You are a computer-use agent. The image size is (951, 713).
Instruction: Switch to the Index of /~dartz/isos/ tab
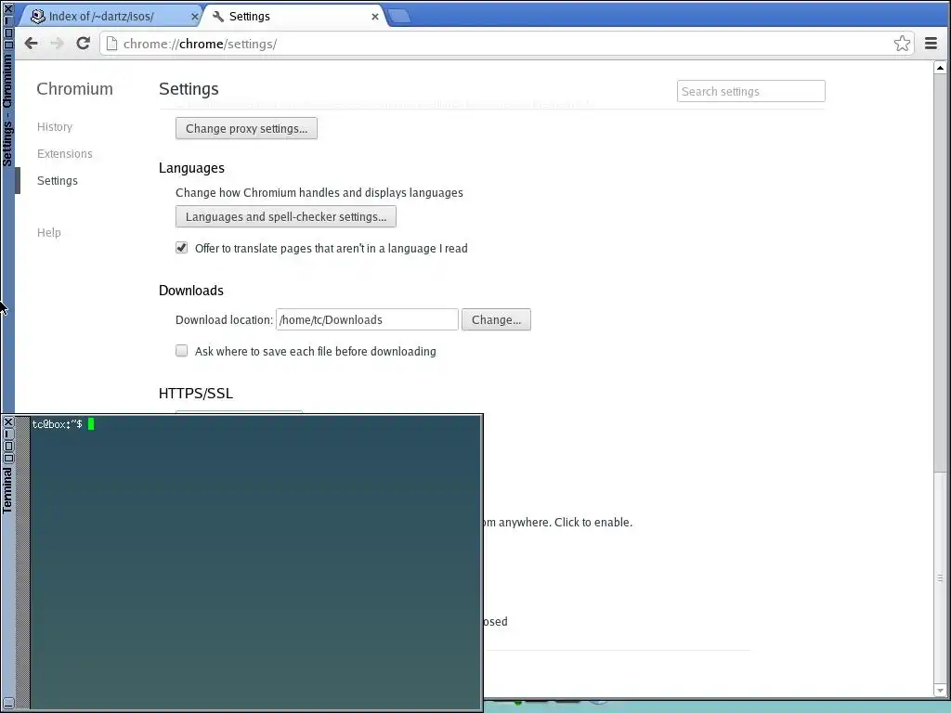click(x=111, y=17)
